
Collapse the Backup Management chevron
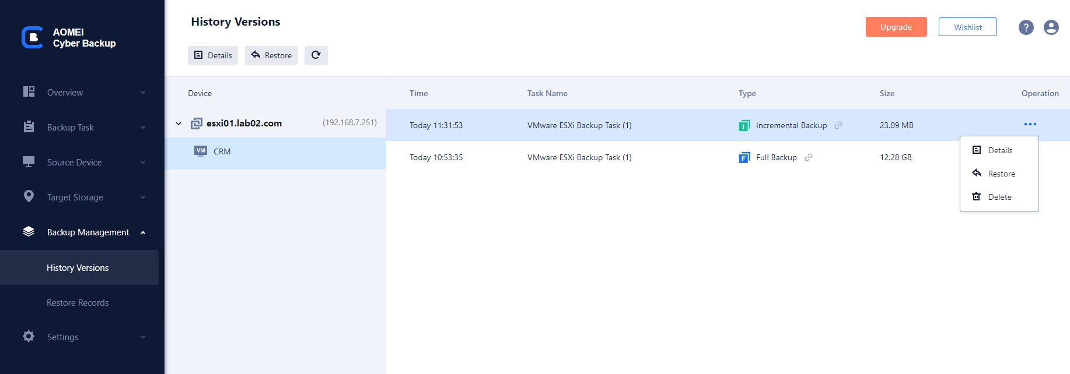coord(143,232)
